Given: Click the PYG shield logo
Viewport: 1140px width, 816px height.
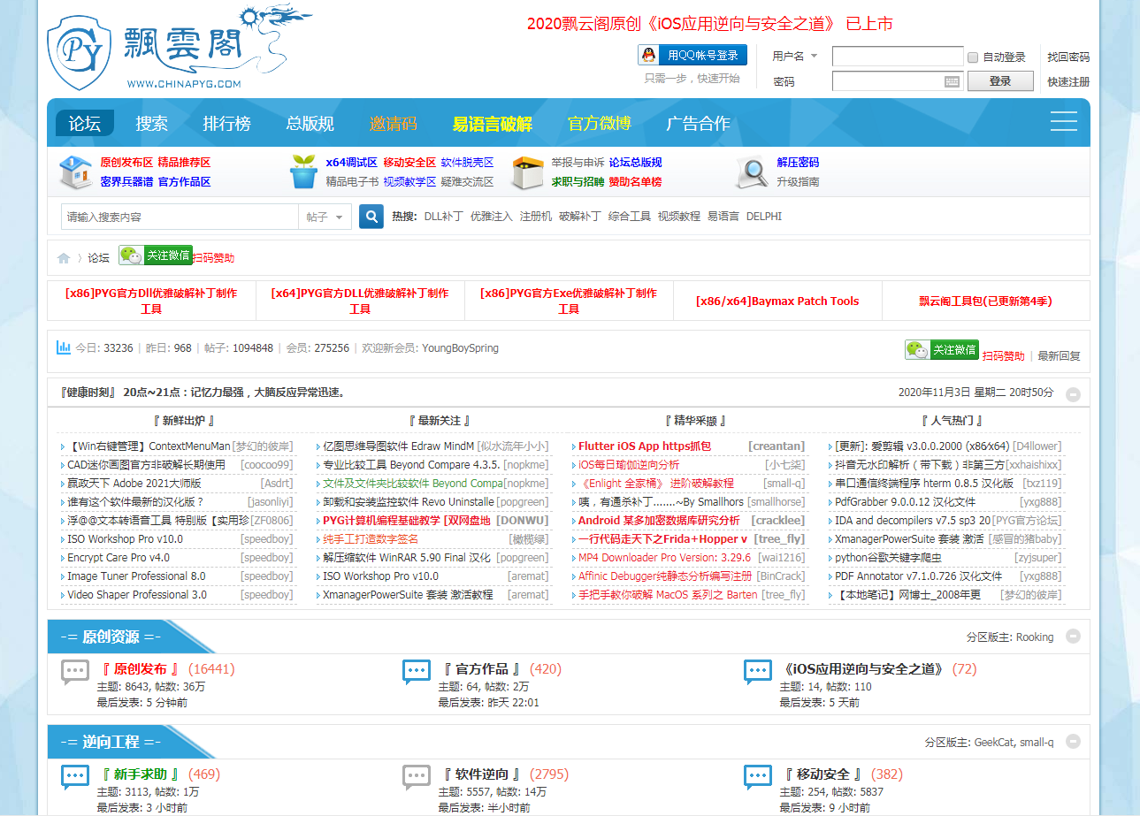Looking at the screenshot, I should 79,52.
